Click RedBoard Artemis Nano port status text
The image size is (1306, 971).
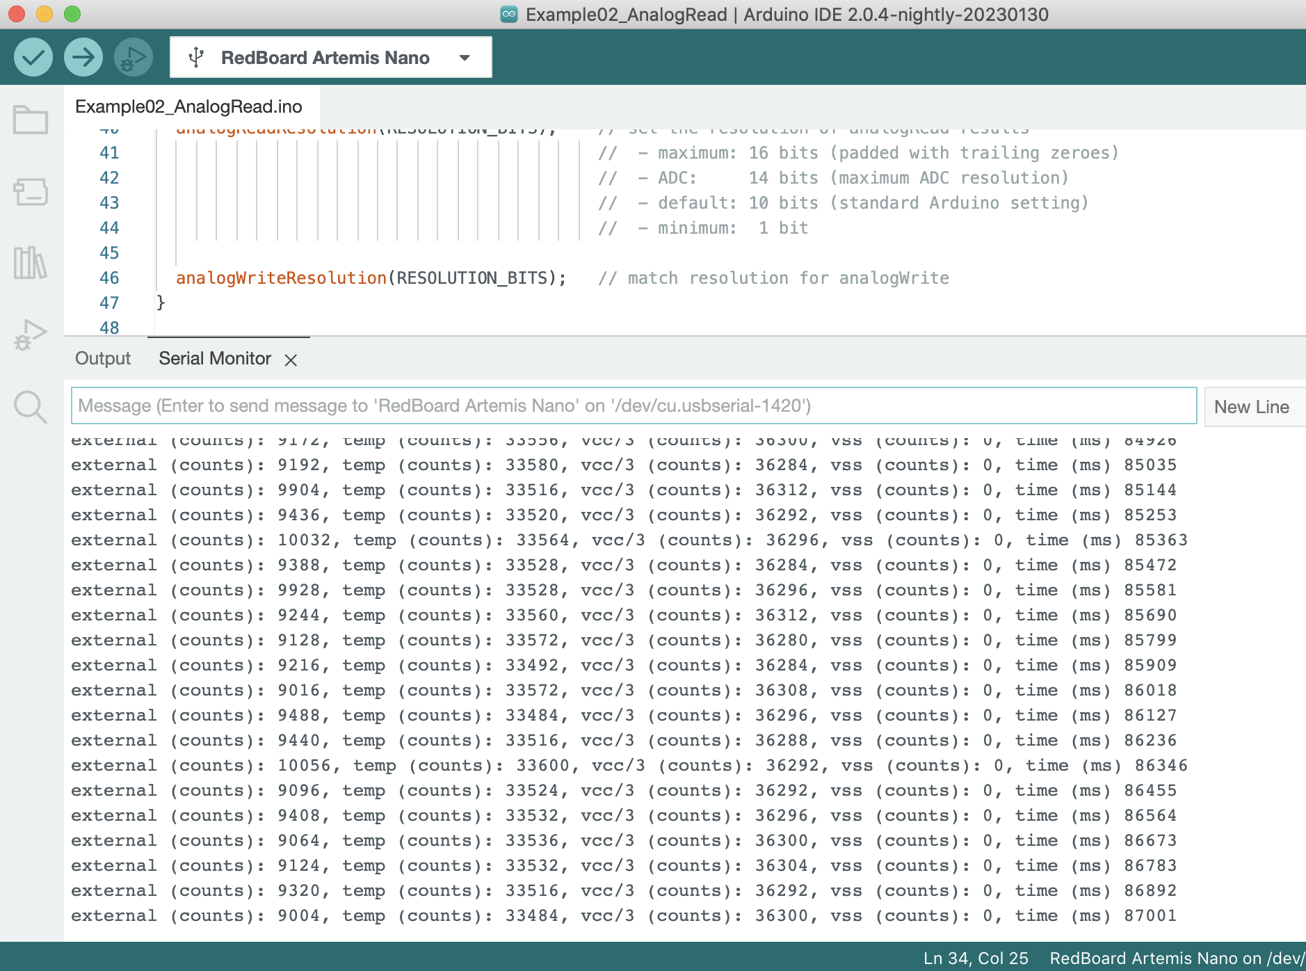point(1177,958)
